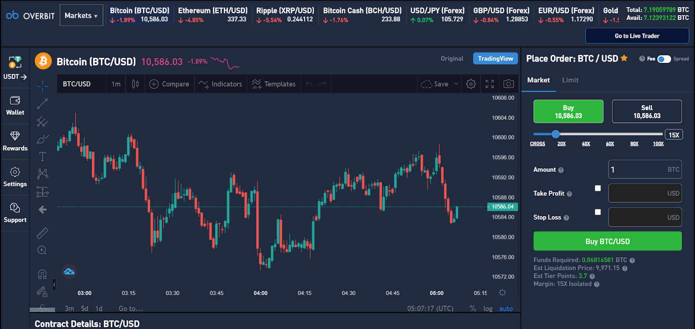Select the 1d date range
The height and width of the screenshot is (329, 695).
pos(99,308)
